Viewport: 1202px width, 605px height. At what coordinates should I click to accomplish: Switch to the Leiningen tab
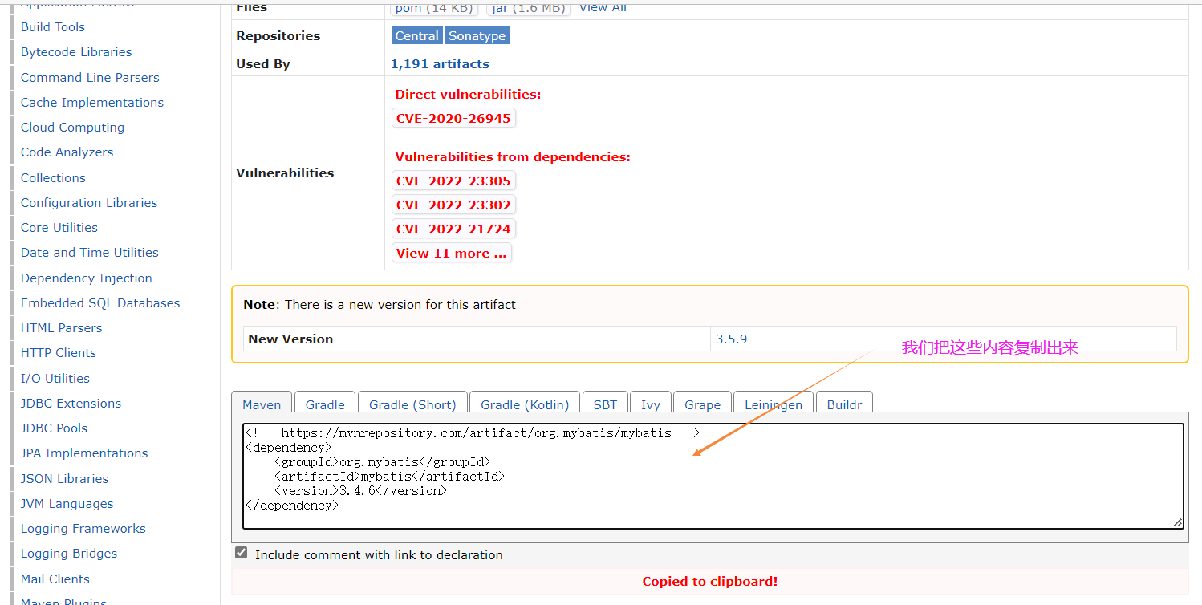[x=774, y=404]
